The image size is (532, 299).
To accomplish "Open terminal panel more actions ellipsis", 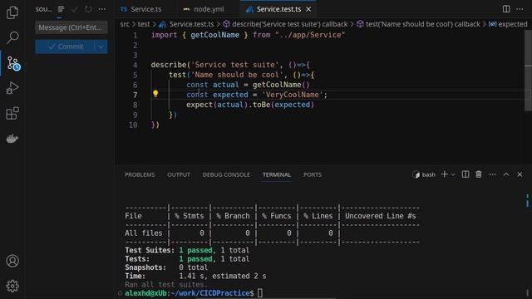I will tap(492, 174).
